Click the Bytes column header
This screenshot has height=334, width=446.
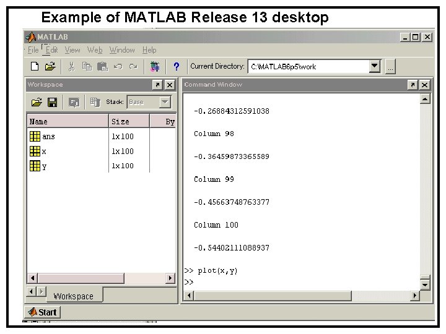tap(163, 122)
